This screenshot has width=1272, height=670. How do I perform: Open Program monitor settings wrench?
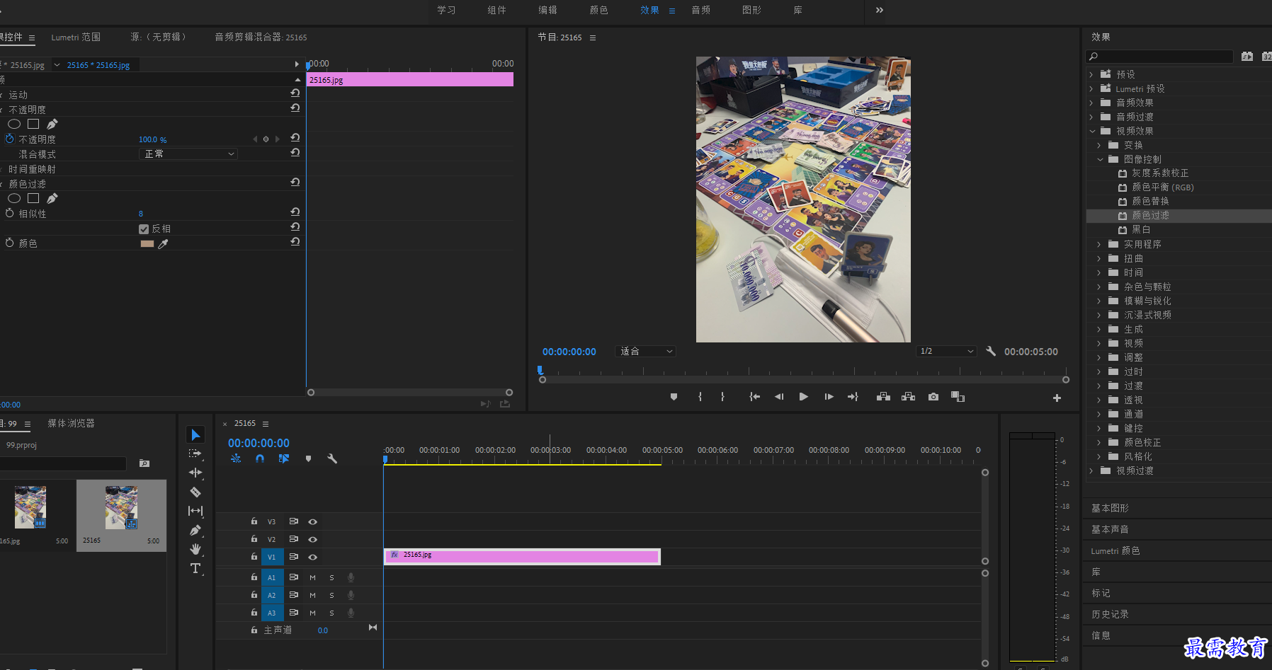(x=991, y=351)
